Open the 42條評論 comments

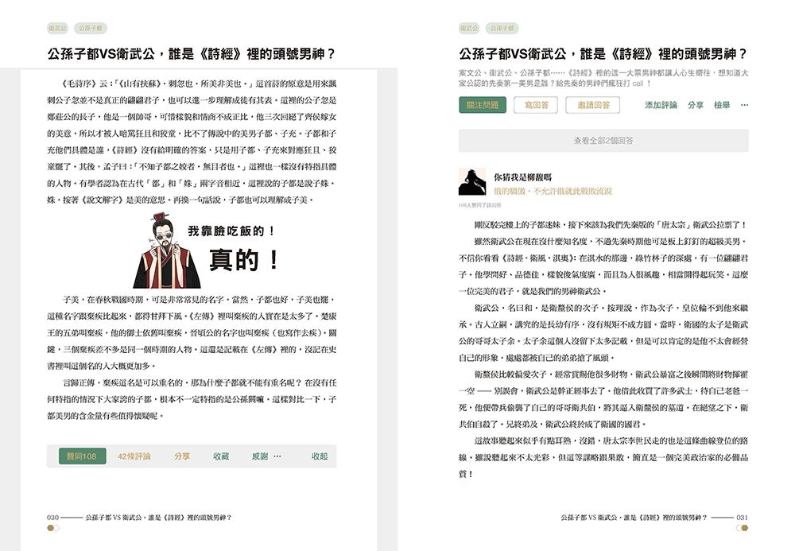pyautogui.click(x=134, y=456)
